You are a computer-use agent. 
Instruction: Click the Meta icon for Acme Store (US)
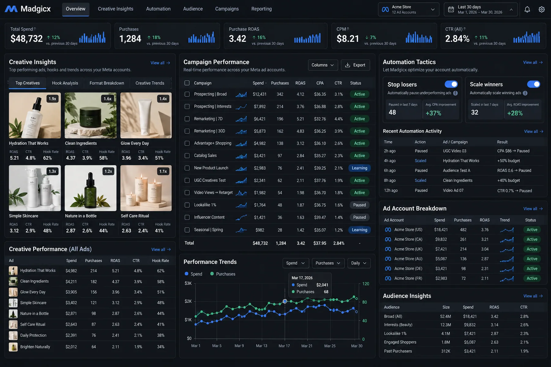click(388, 230)
